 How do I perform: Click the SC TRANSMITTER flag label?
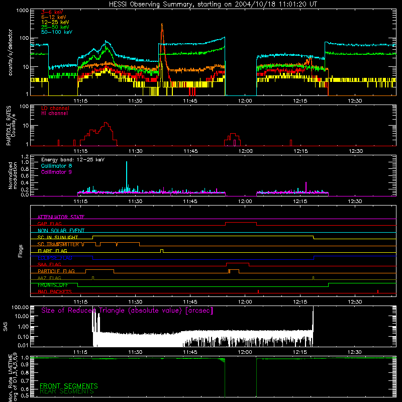pyautogui.click(x=58, y=244)
